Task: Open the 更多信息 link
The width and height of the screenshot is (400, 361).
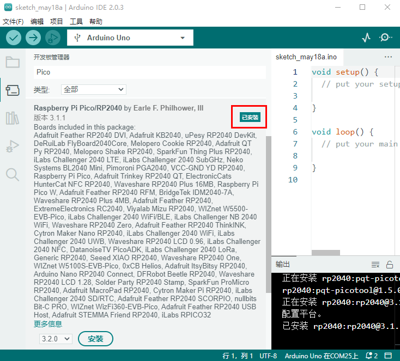Action: coord(48,324)
